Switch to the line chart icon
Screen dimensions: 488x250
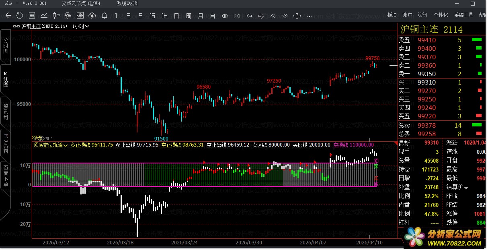(x=44, y=16)
